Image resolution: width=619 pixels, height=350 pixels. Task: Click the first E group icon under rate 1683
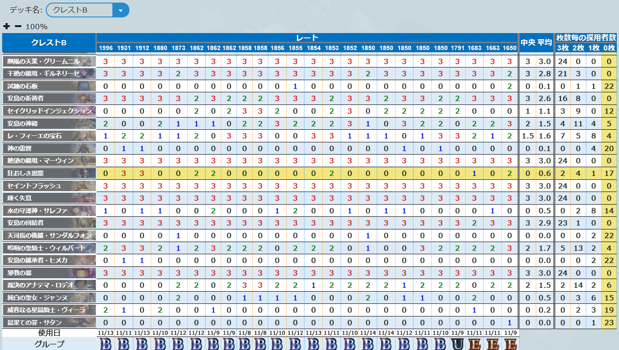pyautogui.click(x=476, y=344)
